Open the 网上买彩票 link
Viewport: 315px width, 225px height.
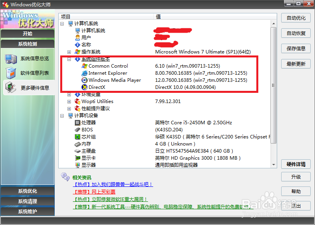click(94, 192)
